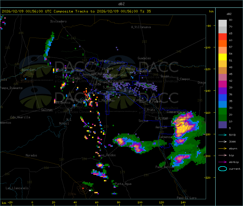Click the '140' km tick on bottom axis
243x206 pixels.
tap(183, 202)
